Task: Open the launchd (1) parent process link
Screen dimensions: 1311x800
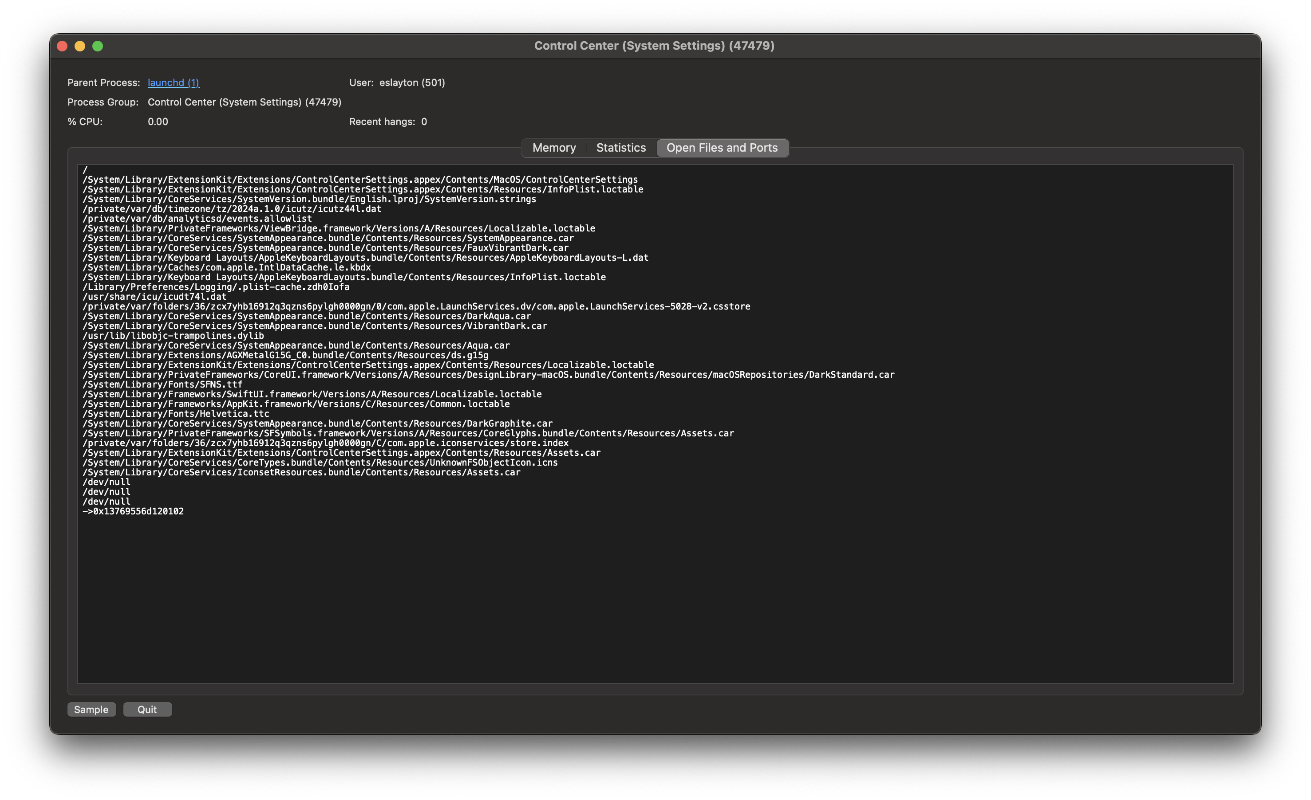Action: pyautogui.click(x=174, y=82)
